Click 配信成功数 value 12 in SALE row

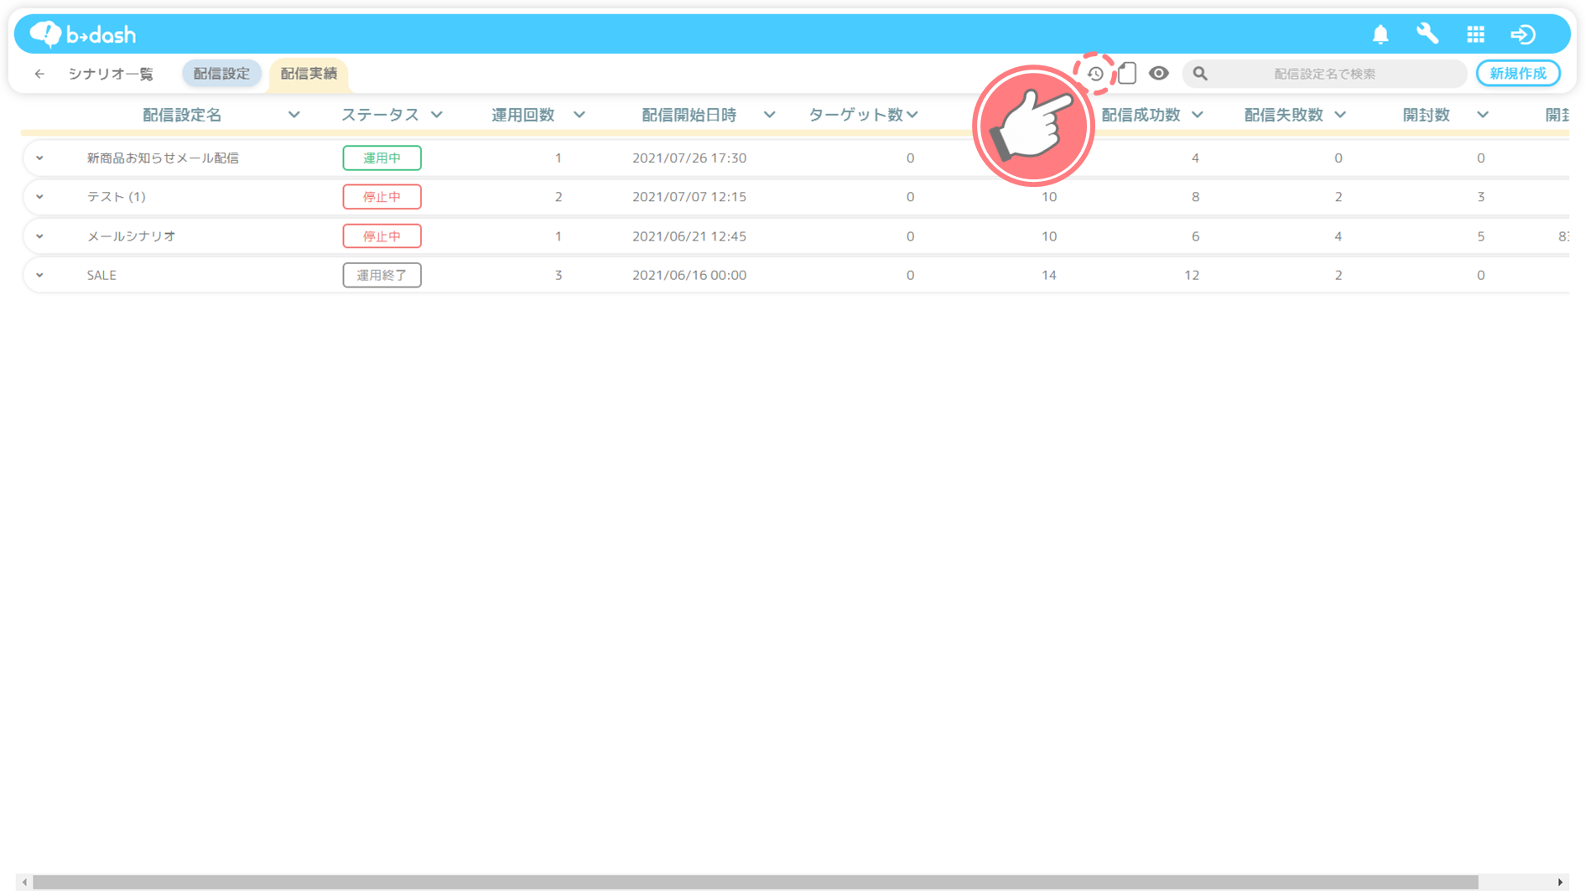click(1192, 275)
